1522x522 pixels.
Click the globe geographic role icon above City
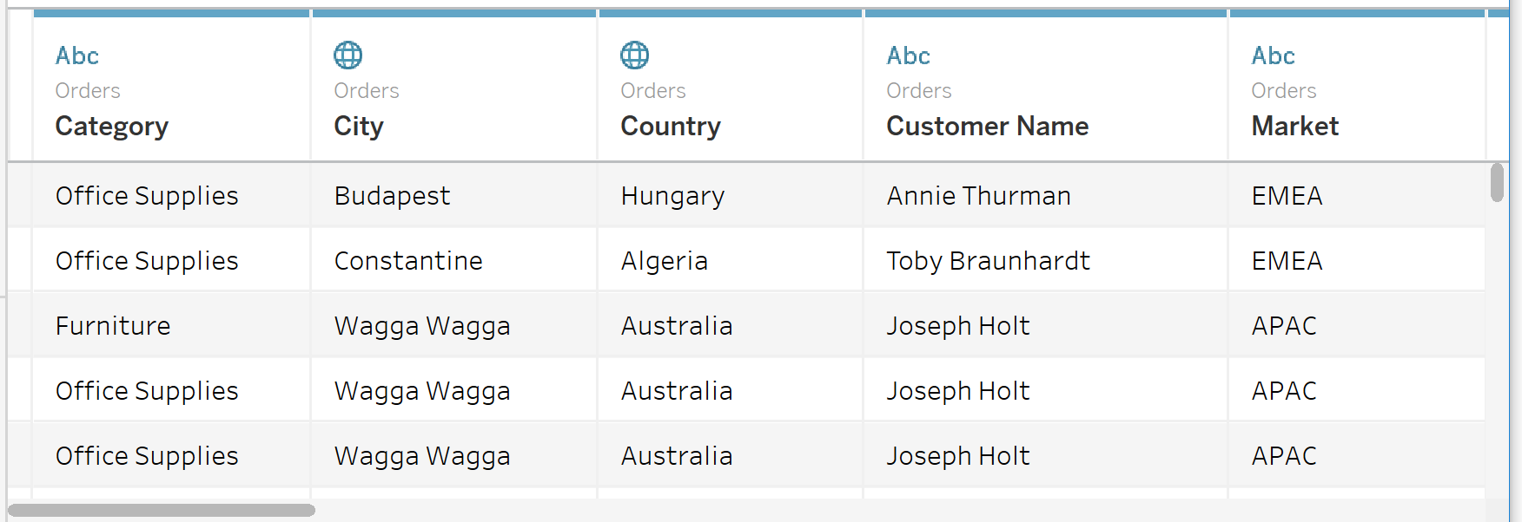(347, 55)
